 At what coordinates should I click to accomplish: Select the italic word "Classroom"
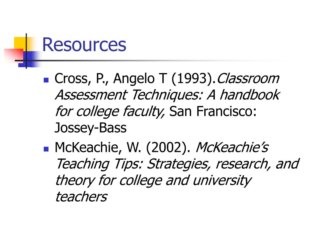pyautogui.click(x=248, y=79)
